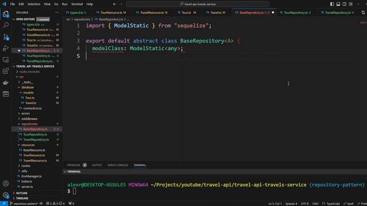The height and width of the screenshot is (206, 367).
Task: Switch to the types.d.ts editor tab
Action: 76,13
